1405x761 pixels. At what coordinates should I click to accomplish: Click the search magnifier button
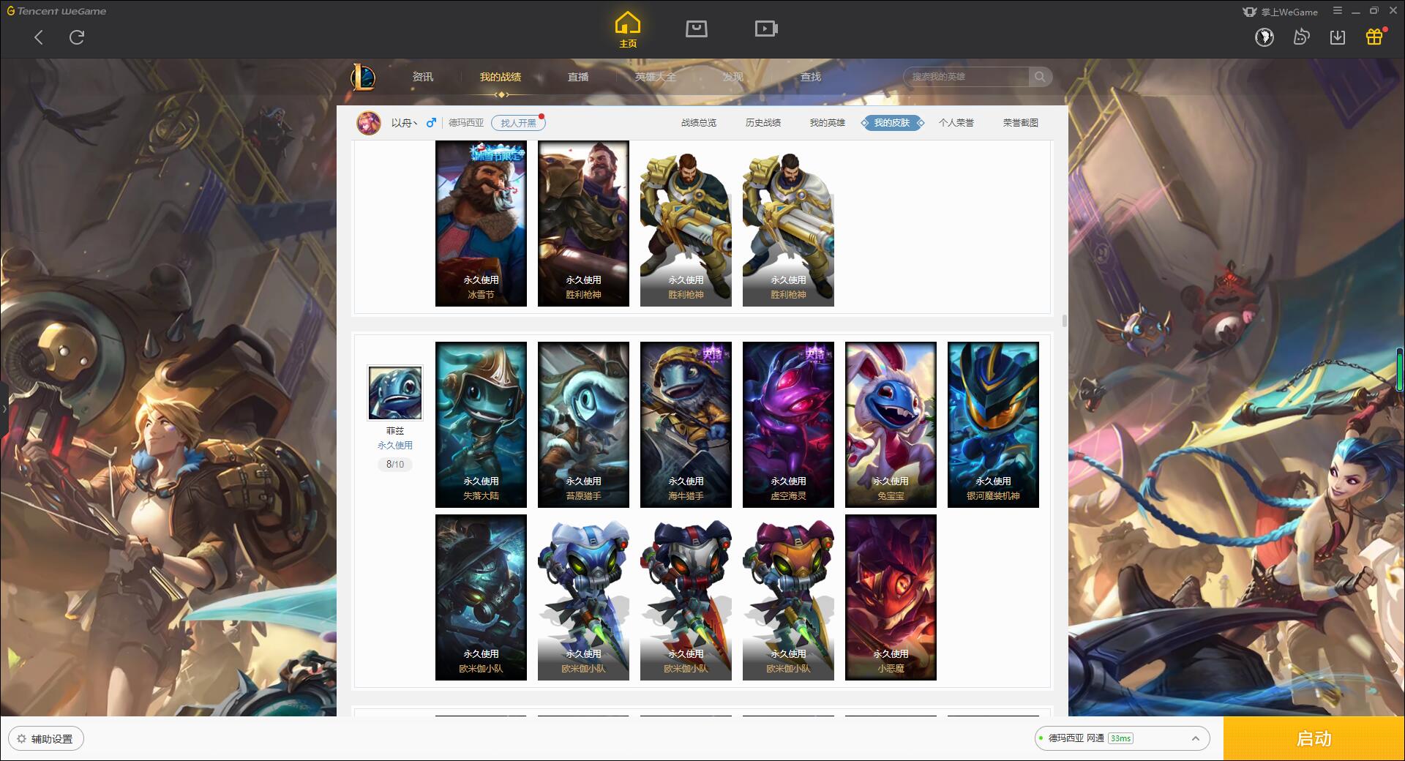pos(1040,77)
